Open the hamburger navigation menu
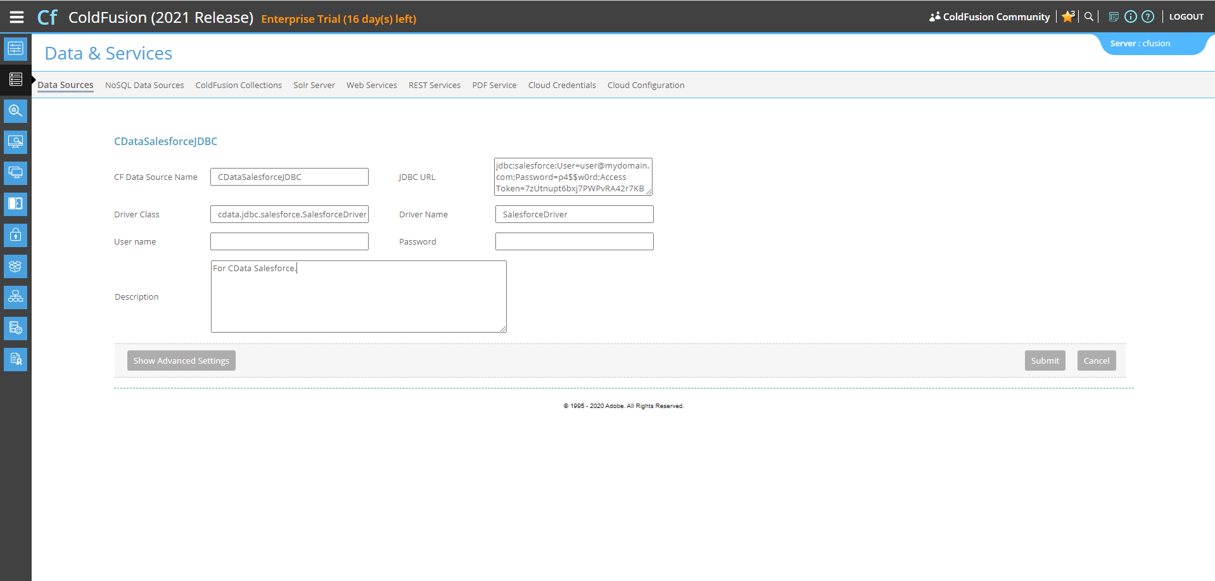 pos(17,17)
